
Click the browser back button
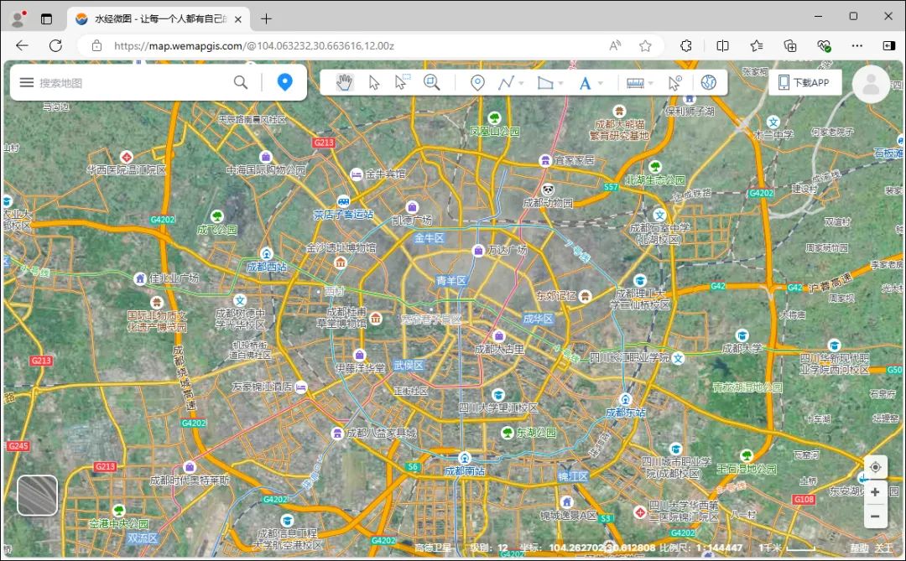pos(22,45)
